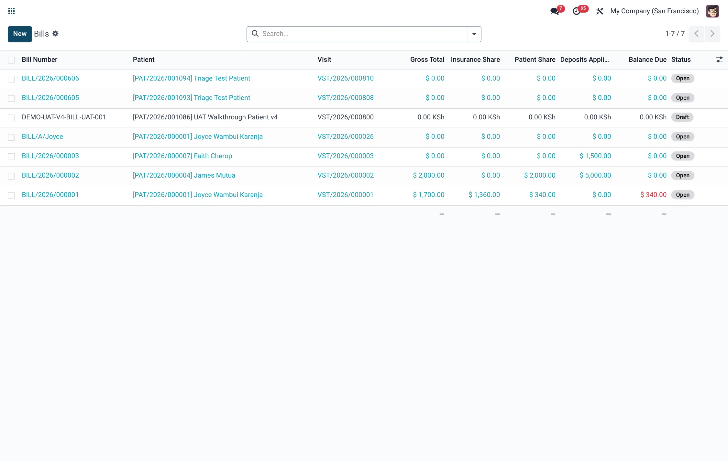Open bill BILL/A/Joyce
Image resolution: width=728 pixels, height=461 pixels.
coord(42,137)
